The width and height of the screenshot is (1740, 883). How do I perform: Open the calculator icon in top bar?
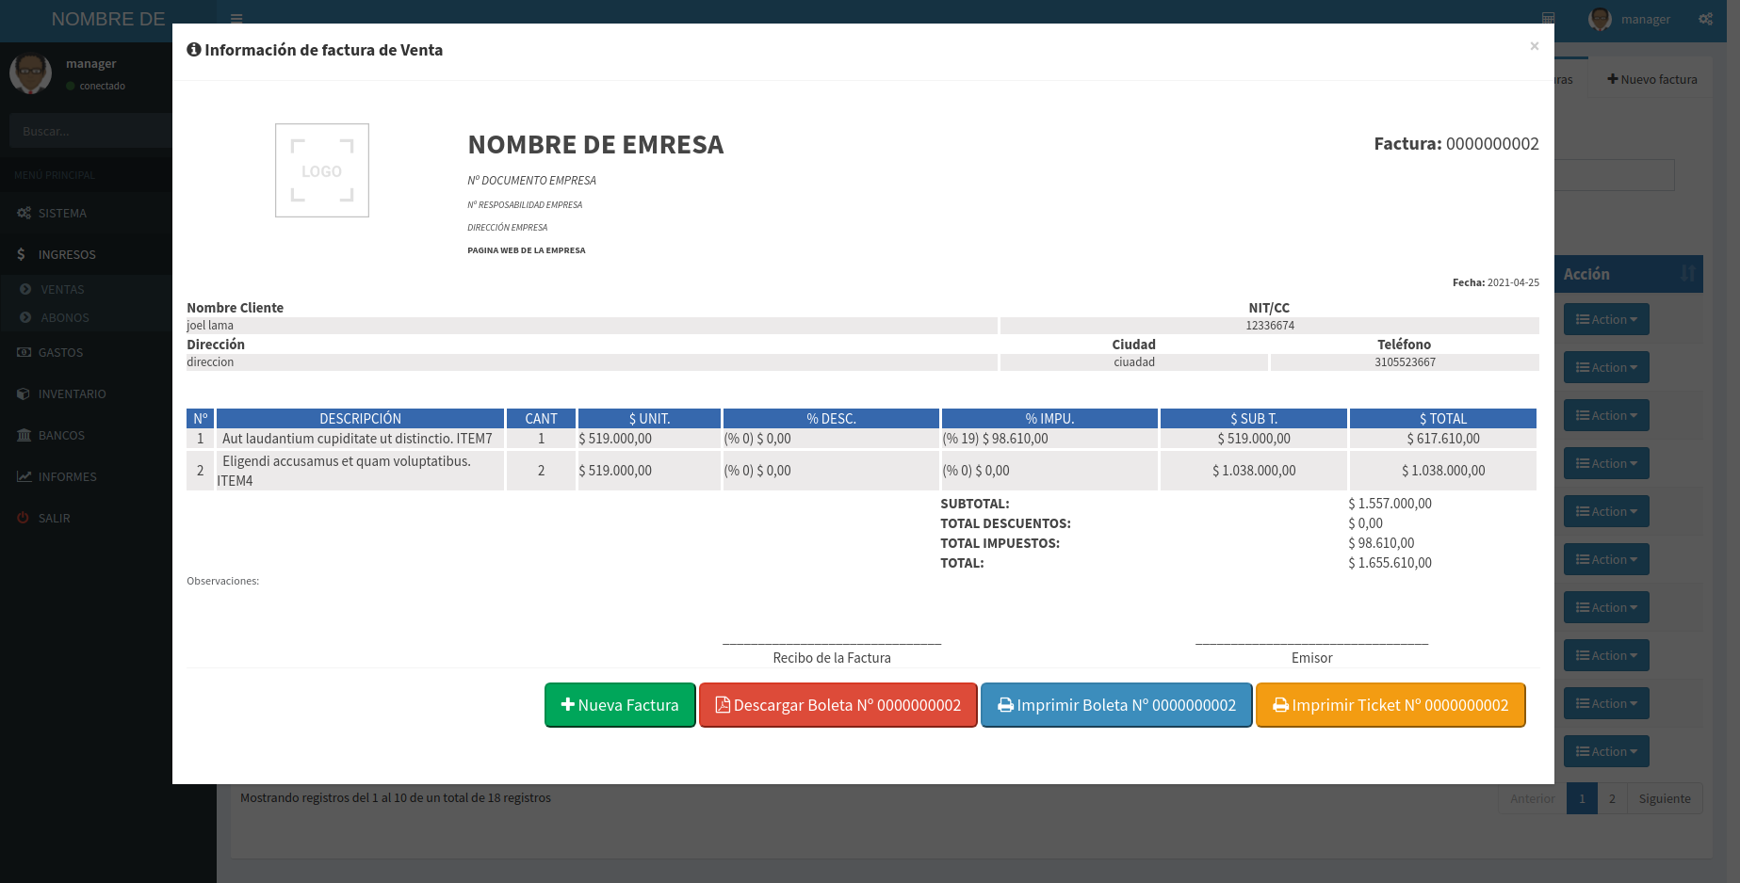pos(1548,19)
